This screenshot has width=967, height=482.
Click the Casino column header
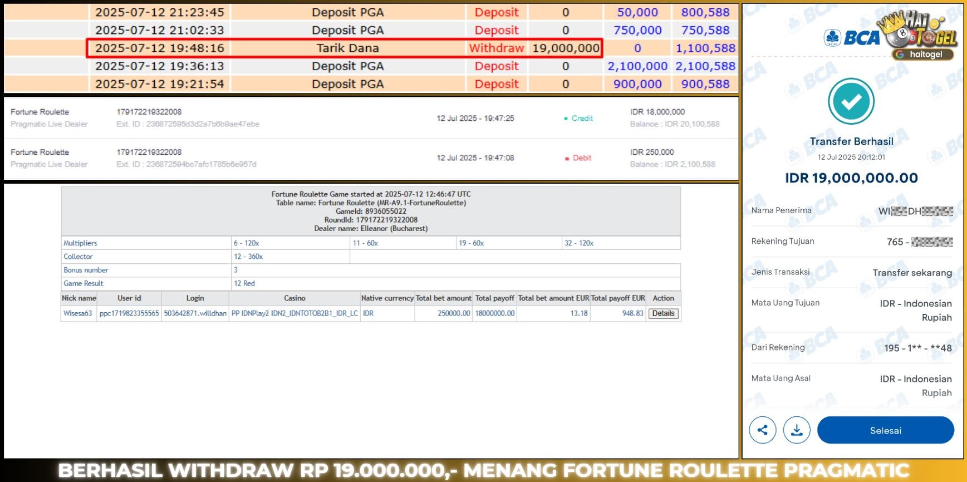click(x=294, y=298)
